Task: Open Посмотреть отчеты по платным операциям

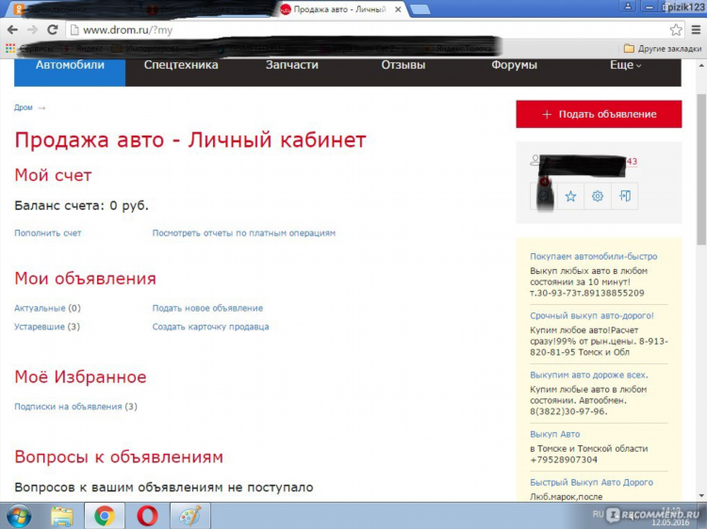Action: click(x=243, y=233)
